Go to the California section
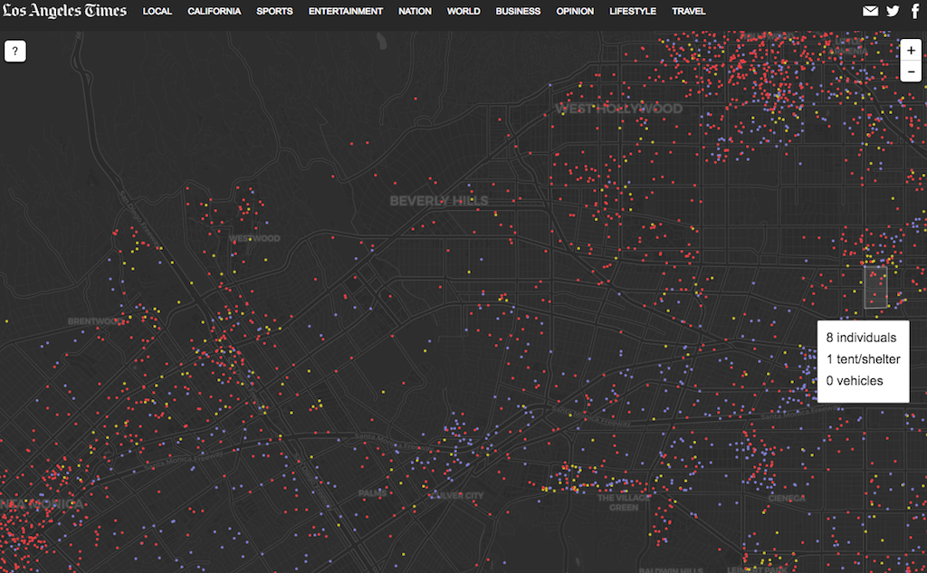 click(x=215, y=12)
